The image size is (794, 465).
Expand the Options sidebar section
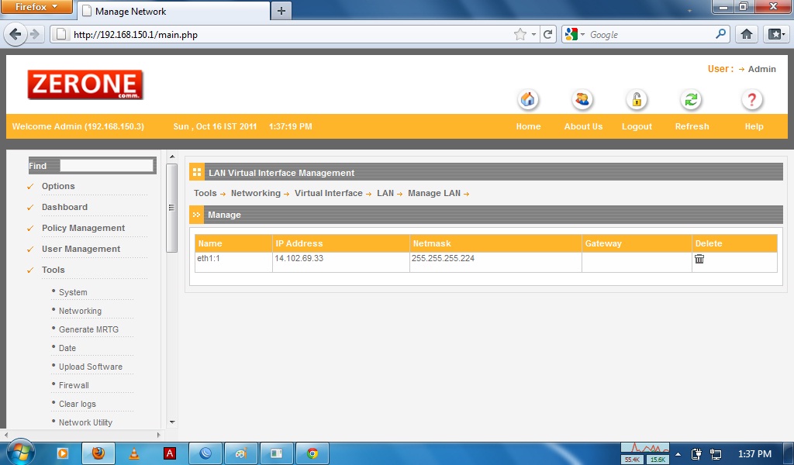click(x=58, y=186)
